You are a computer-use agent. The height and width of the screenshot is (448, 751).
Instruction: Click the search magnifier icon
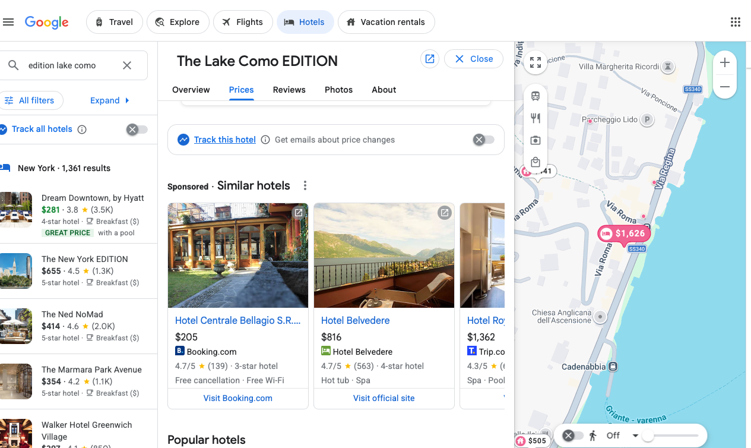click(x=13, y=65)
